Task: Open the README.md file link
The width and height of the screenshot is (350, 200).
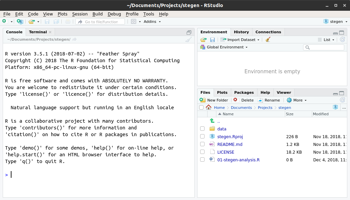Action: pyautogui.click(x=230, y=144)
